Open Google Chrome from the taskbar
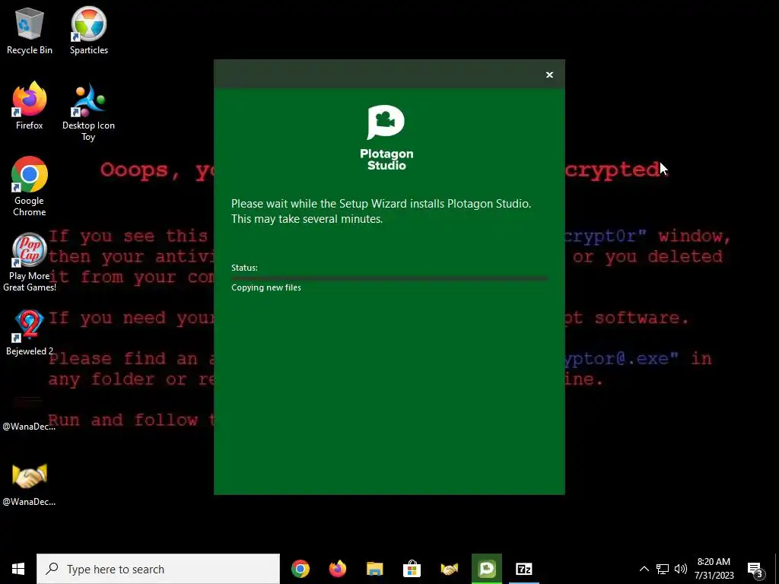 pos(300,569)
